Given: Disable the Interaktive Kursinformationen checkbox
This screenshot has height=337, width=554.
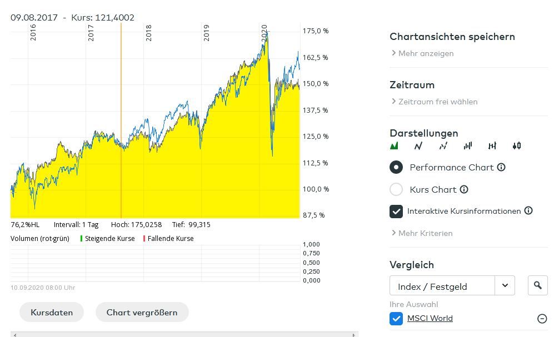Looking at the screenshot, I should point(396,211).
